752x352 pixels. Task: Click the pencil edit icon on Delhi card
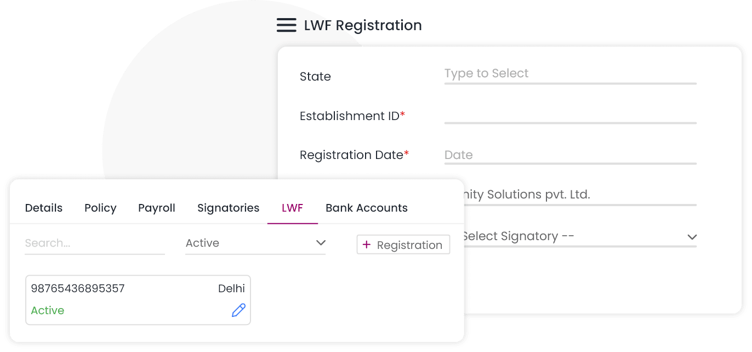(x=238, y=310)
